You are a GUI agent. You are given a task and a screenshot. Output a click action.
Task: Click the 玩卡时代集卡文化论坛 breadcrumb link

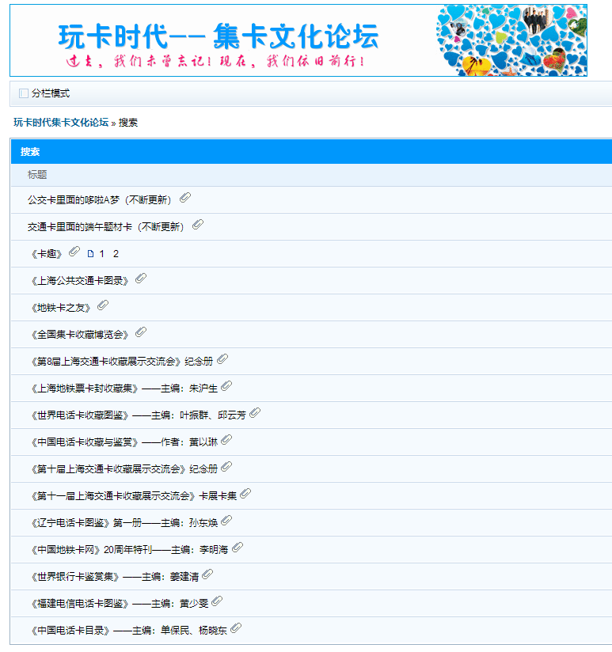coord(61,123)
